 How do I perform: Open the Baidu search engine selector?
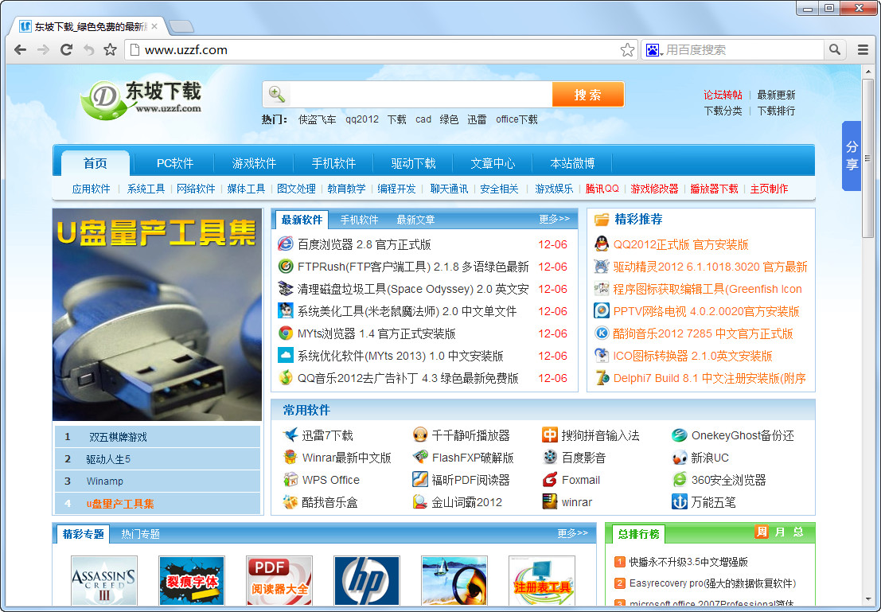coord(653,50)
